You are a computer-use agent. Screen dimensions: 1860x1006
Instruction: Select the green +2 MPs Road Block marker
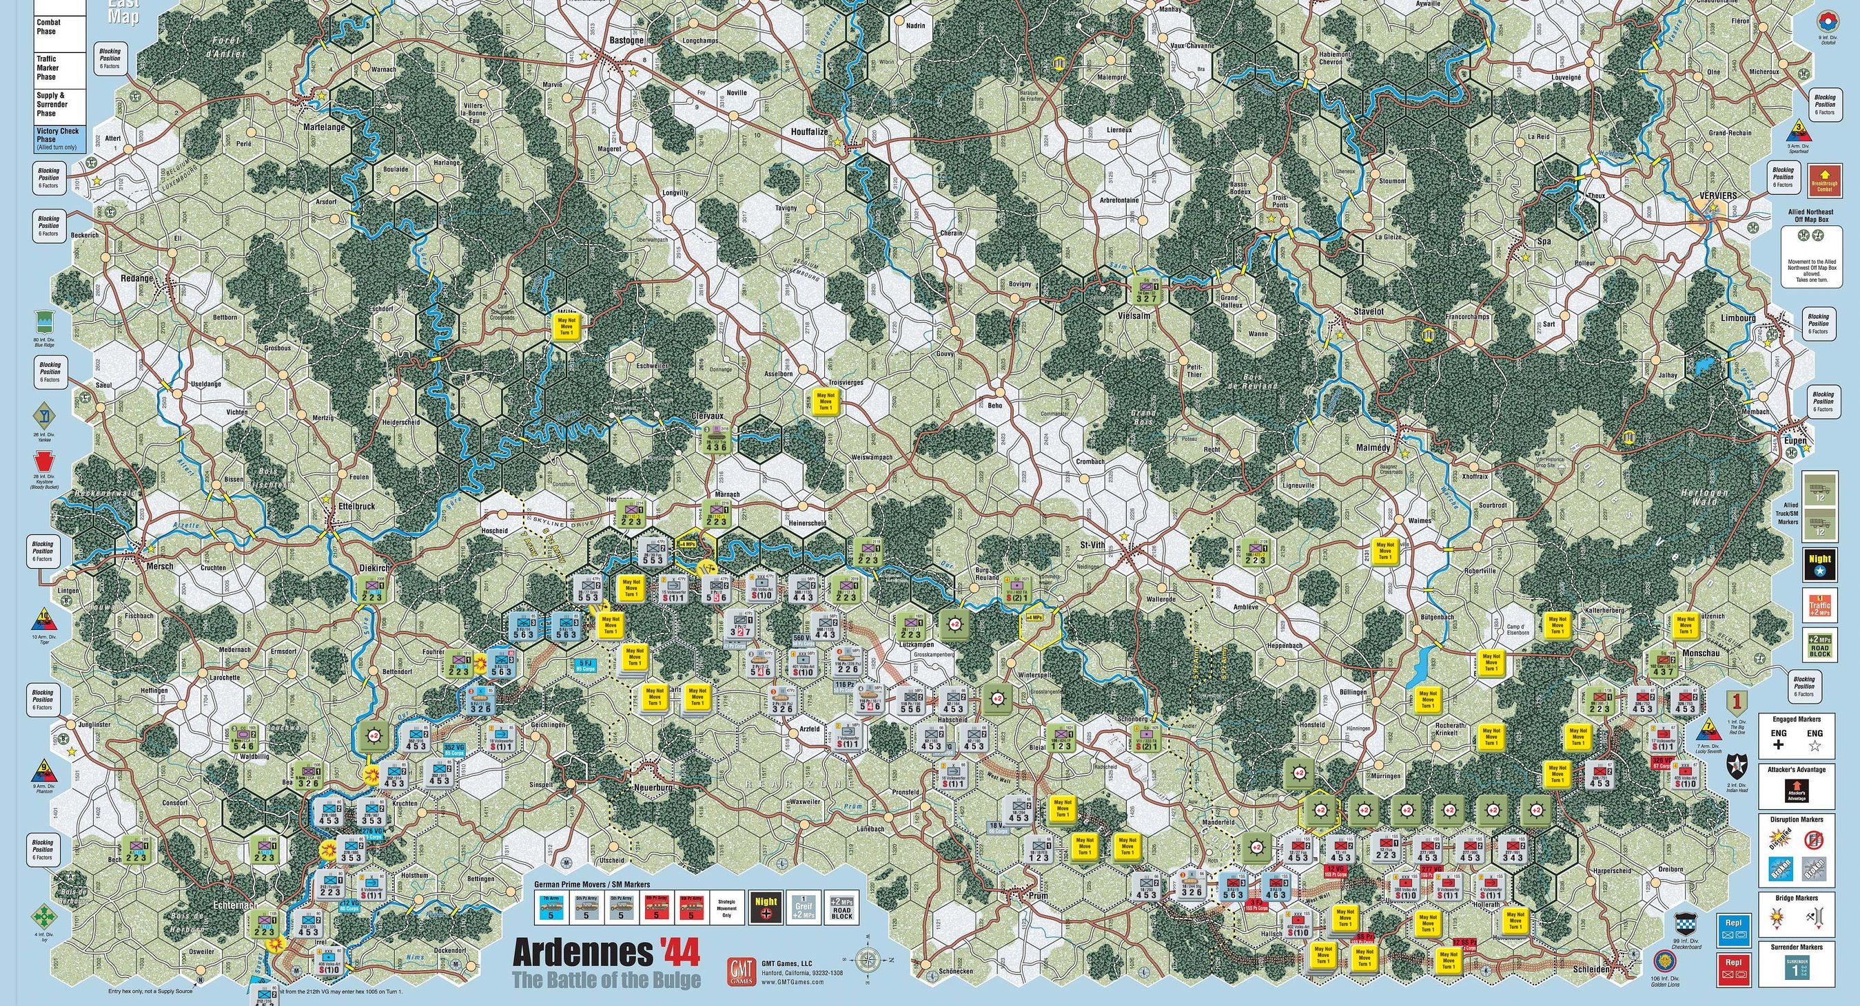coord(1820,645)
